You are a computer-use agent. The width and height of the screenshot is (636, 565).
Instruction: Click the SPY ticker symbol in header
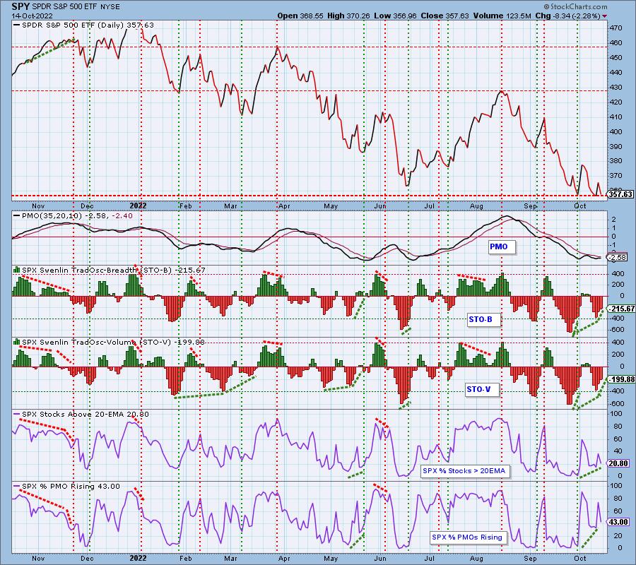click(21, 6)
